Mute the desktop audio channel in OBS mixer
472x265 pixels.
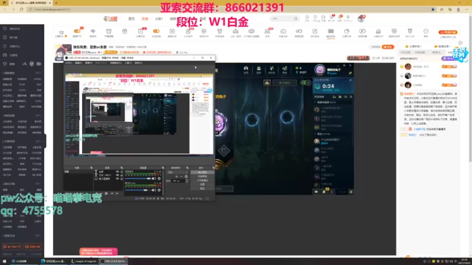point(154,178)
